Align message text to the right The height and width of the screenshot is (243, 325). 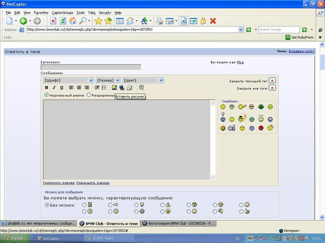point(87,87)
